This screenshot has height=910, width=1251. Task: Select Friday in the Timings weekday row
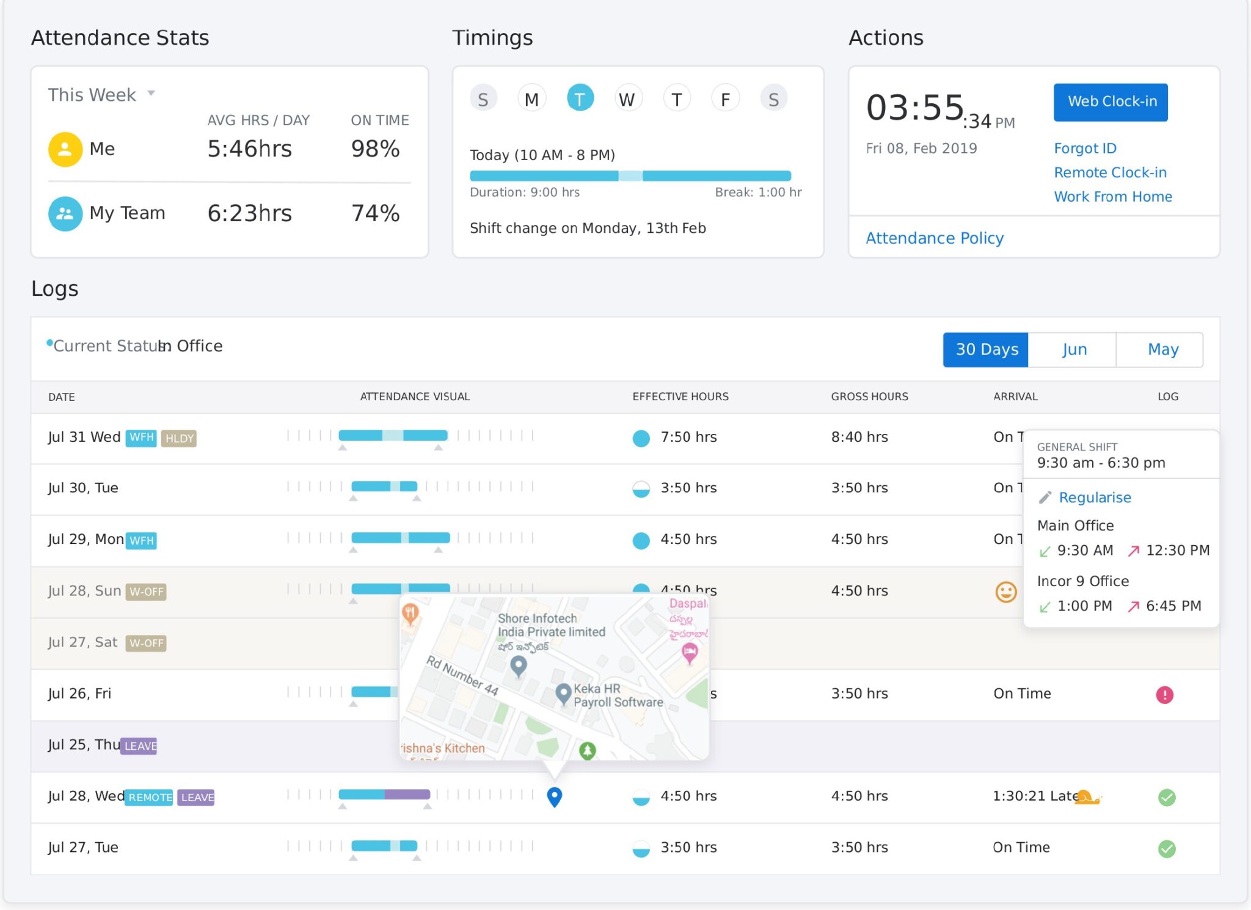click(725, 97)
